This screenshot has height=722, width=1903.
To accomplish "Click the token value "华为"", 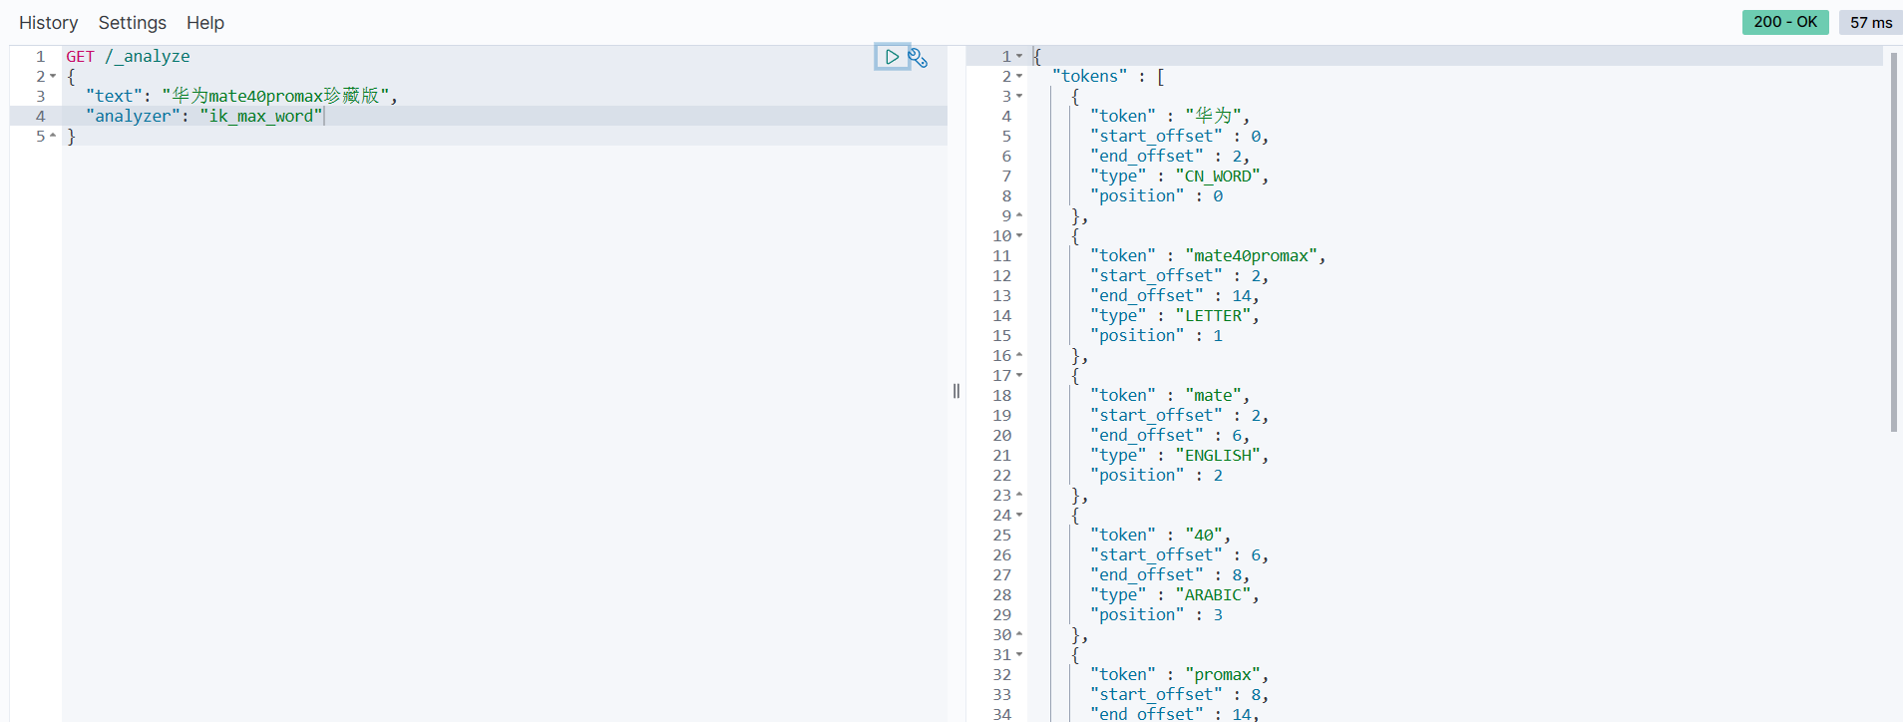I will click(x=1213, y=117).
